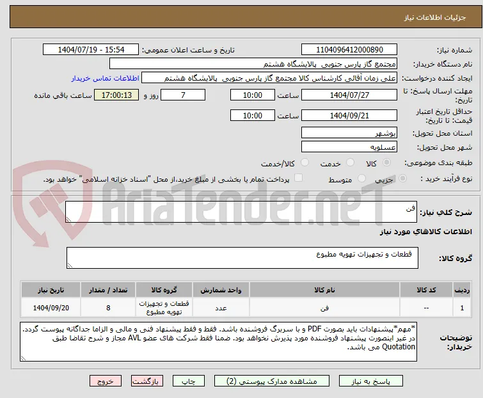Click goods group textarea
The height and width of the screenshot is (398, 483).
(242, 258)
